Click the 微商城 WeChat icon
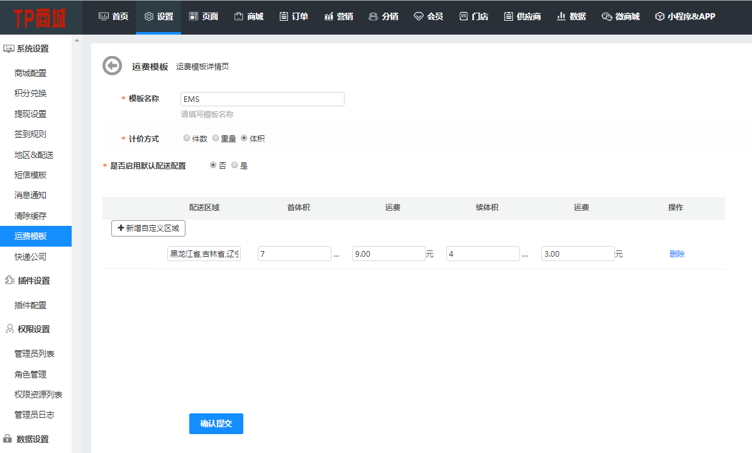 [606, 17]
